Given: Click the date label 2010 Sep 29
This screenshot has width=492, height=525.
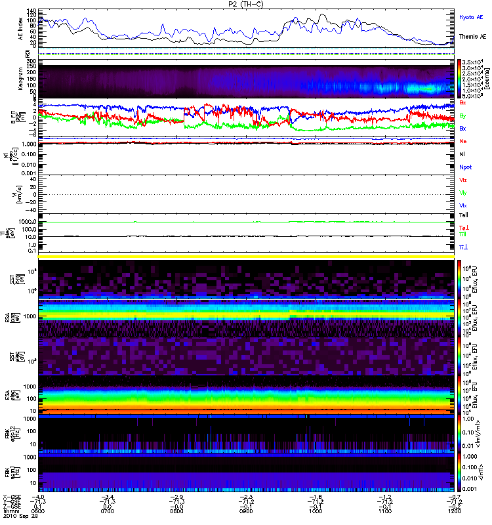Looking at the screenshot, I should (20, 516).
